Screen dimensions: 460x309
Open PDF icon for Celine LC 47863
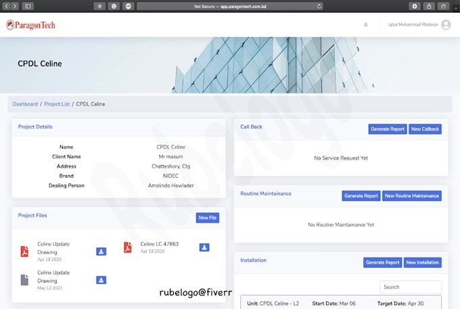point(127,247)
